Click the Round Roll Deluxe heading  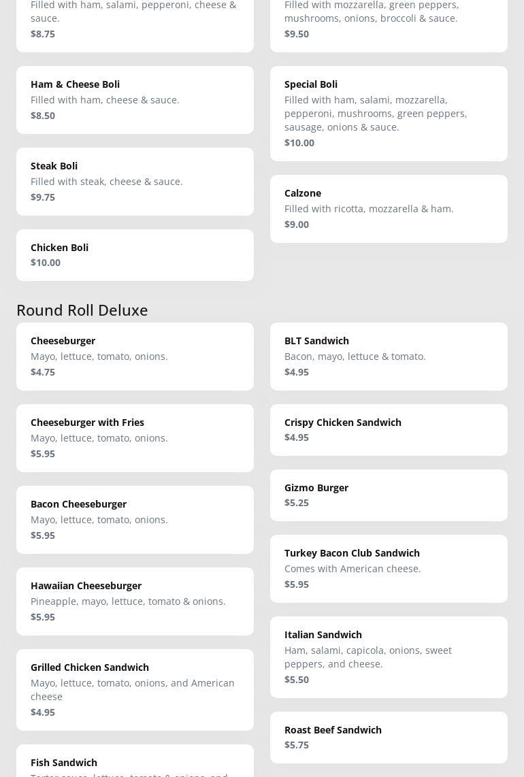(x=82, y=310)
